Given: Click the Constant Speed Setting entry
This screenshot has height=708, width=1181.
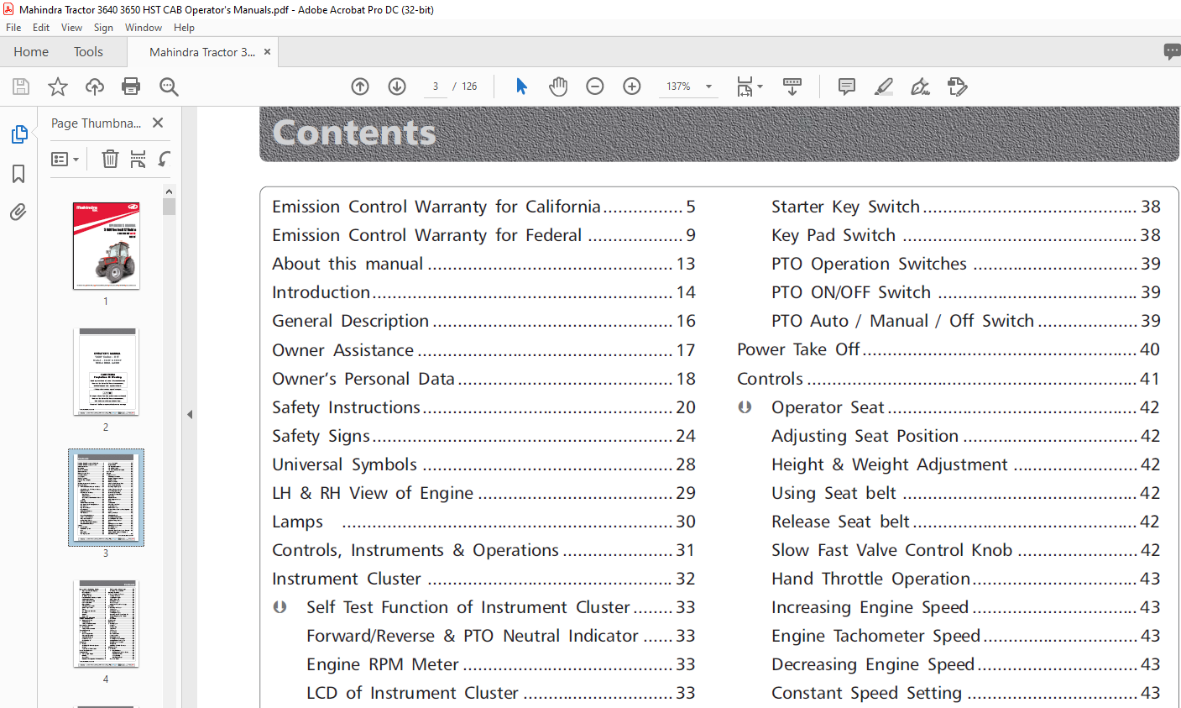Looking at the screenshot, I should click(966, 693).
